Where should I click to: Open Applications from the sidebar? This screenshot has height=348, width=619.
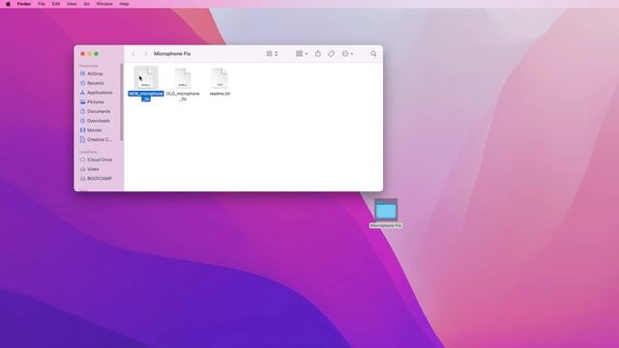(99, 93)
